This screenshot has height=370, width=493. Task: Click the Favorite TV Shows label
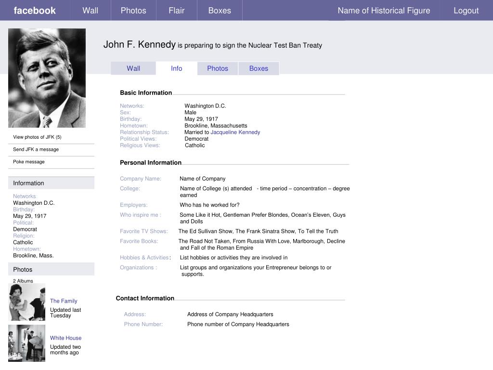143,231
